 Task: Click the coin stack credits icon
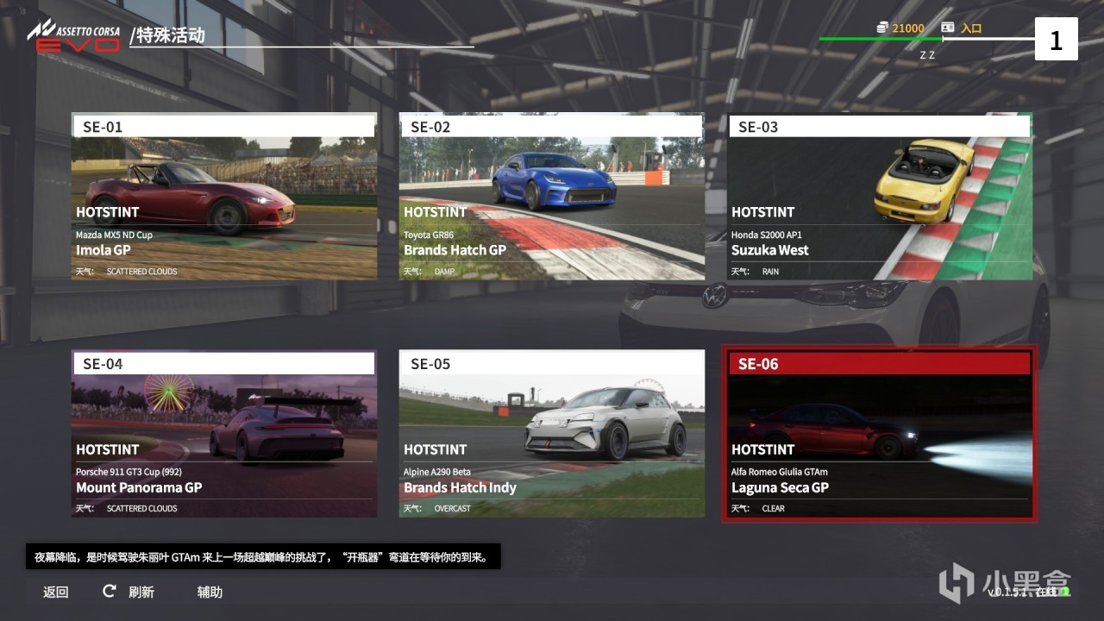coord(881,28)
